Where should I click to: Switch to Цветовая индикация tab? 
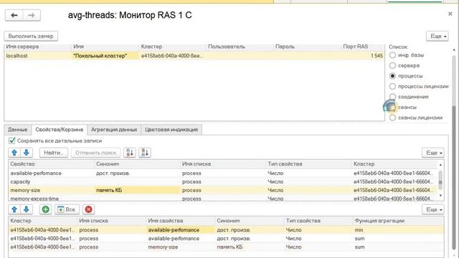pos(171,130)
